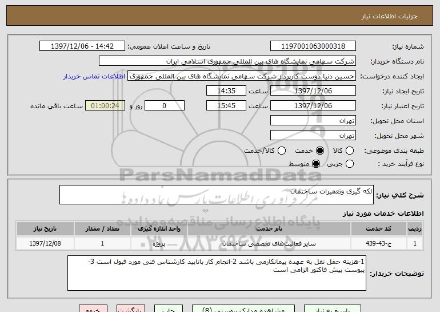
Task: Click the announcement date field 1397/12/06 - 14:42
Action: click(x=82, y=46)
